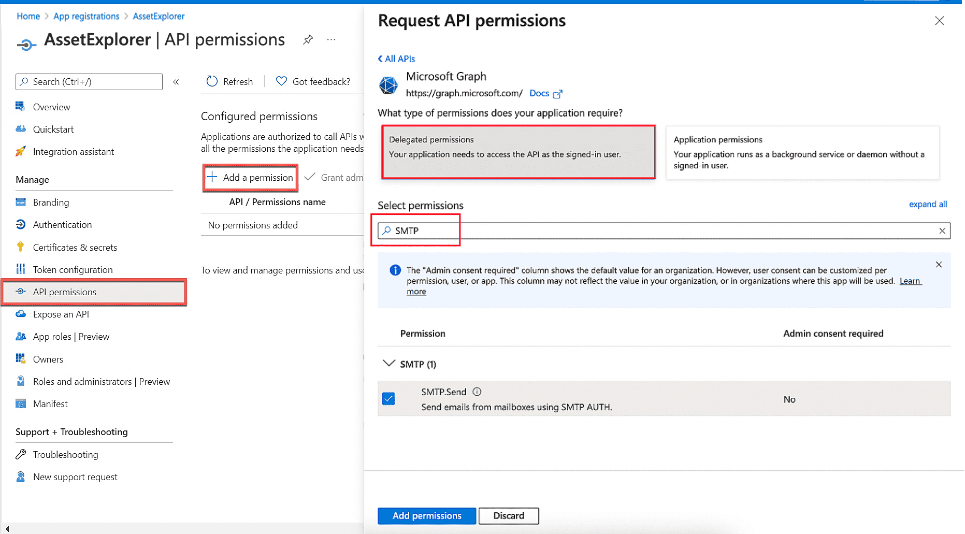Click the Certificates & secrets key icon
Viewport: 965px width, 534px height.
coord(20,247)
